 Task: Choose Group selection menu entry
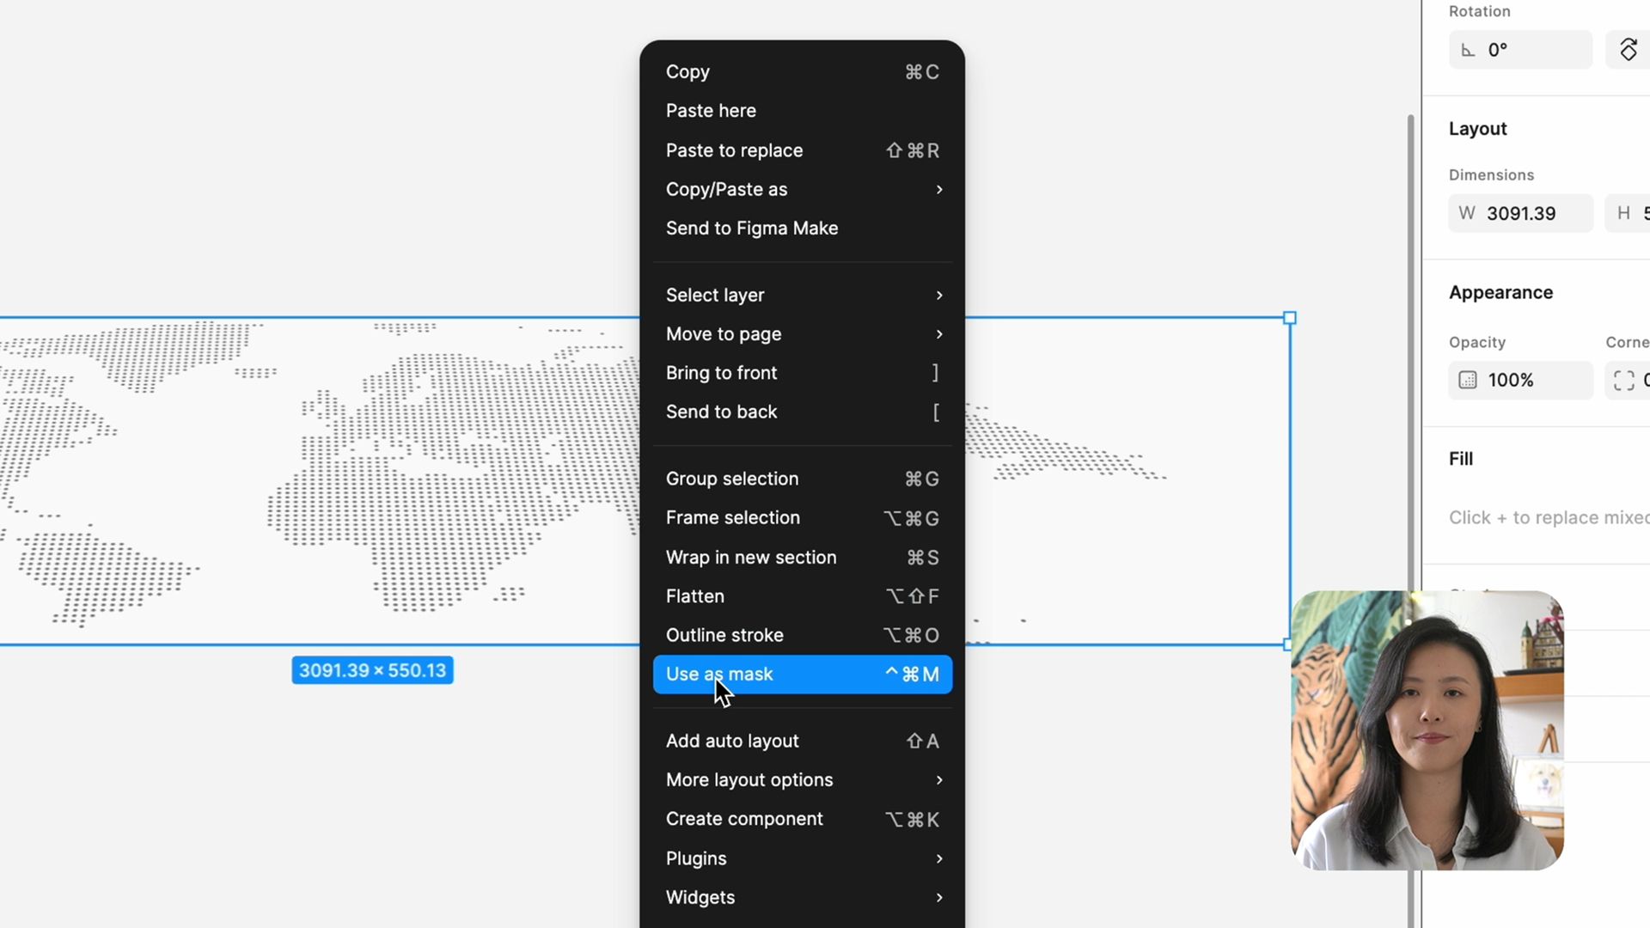coord(802,479)
